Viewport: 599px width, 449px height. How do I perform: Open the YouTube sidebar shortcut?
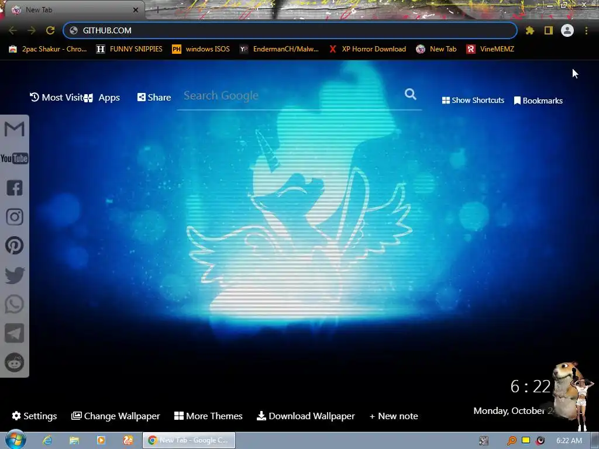click(15, 158)
